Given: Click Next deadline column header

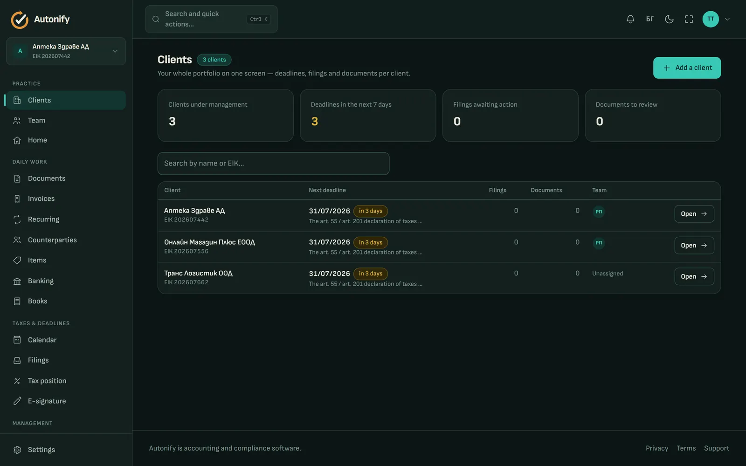Looking at the screenshot, I should (x=327, y=190).
